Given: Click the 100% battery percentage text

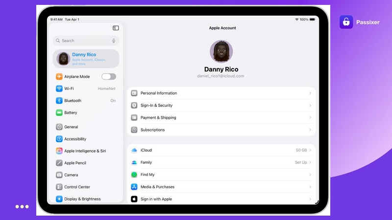Looking at the screenshot, I should 304,19.
